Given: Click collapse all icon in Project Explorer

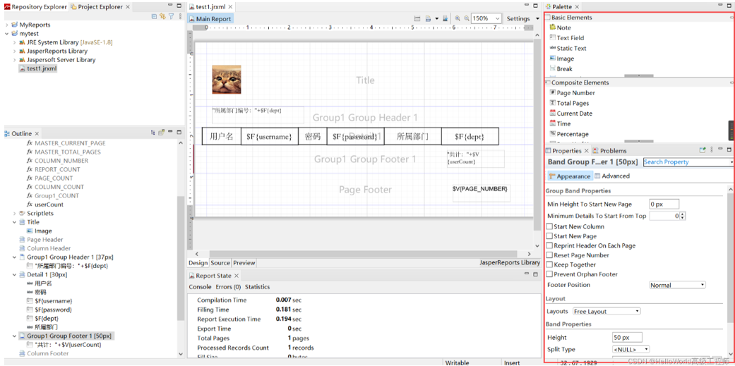Looking at the screenshot, I should [153, 16].
